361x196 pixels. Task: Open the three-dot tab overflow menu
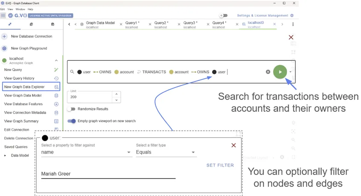[293, 24]
